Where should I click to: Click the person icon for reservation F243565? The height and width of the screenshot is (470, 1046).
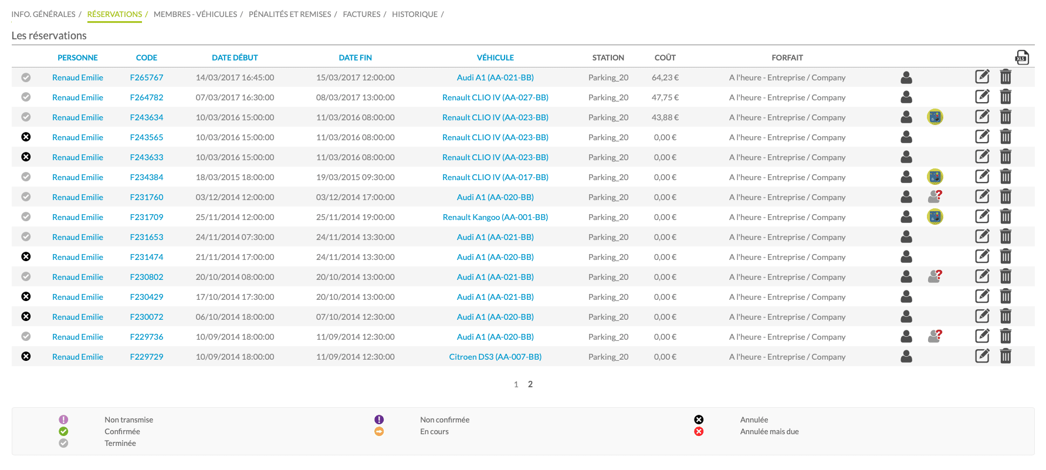point(906,137)
